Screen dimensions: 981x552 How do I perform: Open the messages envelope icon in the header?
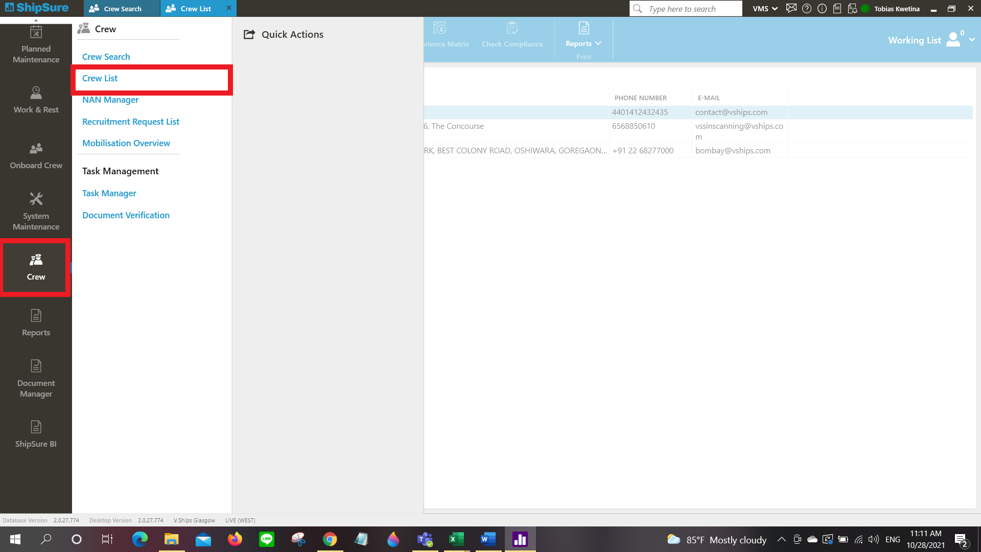[x=791, y=8]
